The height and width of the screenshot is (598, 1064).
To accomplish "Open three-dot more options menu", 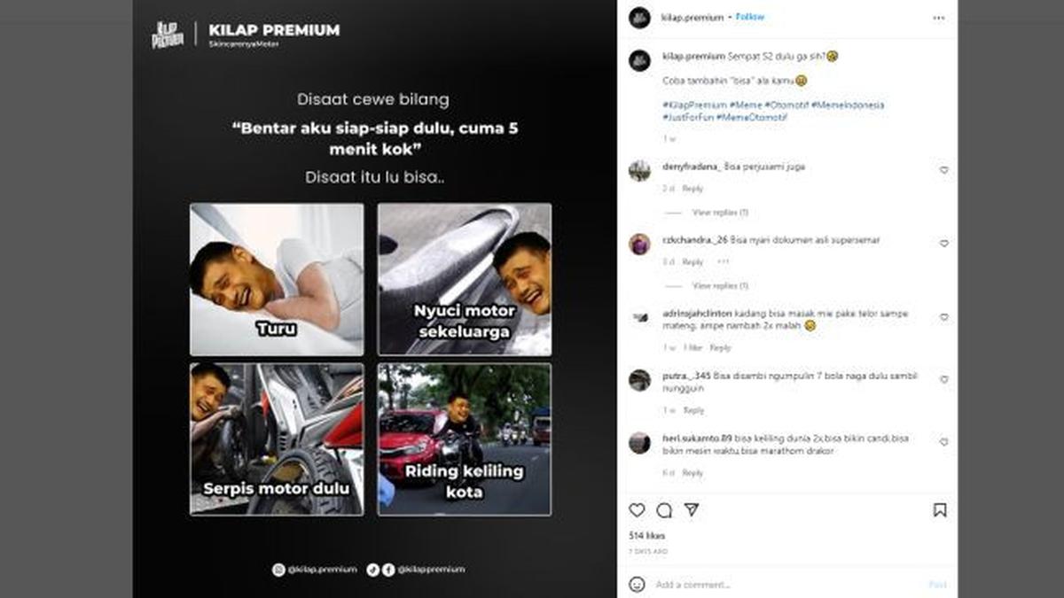I will coord(938,18).
